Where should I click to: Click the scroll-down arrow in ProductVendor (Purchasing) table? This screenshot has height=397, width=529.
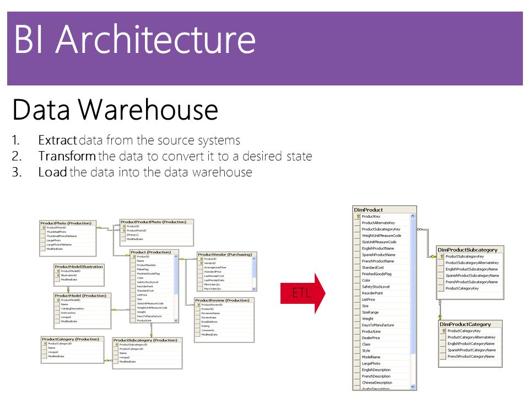point(254,289)
